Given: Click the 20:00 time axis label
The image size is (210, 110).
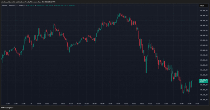Looking at the screenshot, I should [189, 104].
